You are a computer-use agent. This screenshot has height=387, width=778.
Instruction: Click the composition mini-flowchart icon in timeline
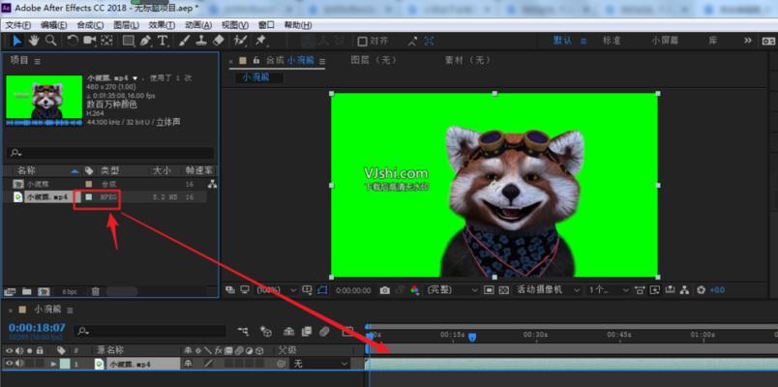(243, 331)
